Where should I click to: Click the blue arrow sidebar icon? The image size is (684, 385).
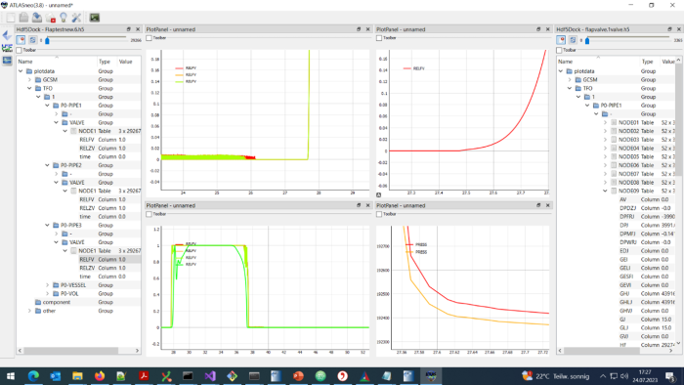tap(7, 36)
